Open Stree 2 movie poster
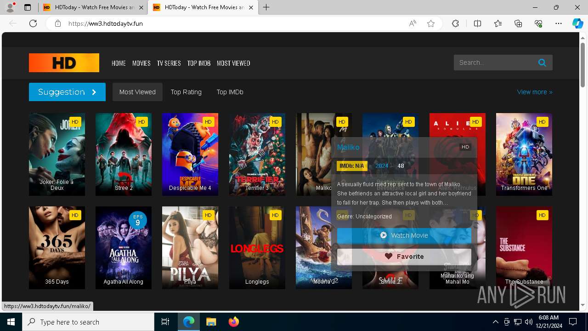The width and height of the screenshot is (588, 331). (x=124, y=154)
